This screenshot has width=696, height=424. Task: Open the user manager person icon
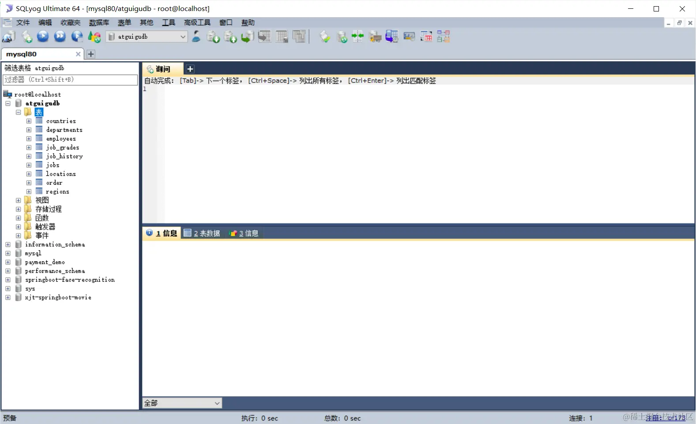pos(196,37)
